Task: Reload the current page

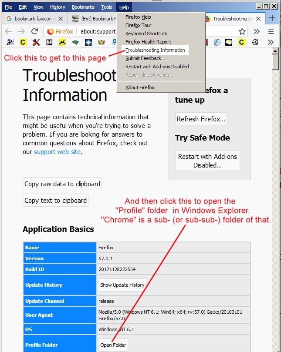Action: [34, 31]
